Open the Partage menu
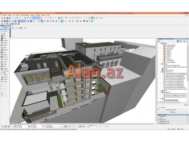189x142 pixels. (x=38, y=15)
